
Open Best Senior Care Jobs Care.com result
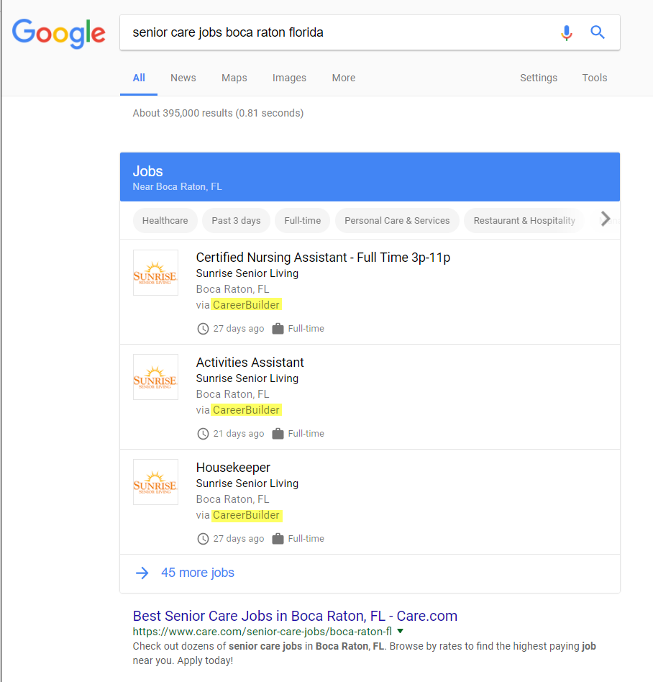click(x=295, y=616)
